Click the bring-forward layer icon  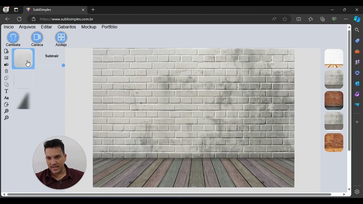tap(6, 78)
